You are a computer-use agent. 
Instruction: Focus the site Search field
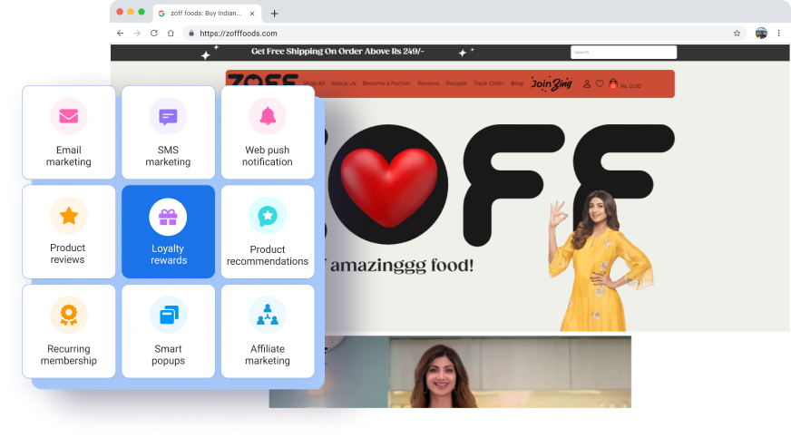pyautogui.click(x=623, y=52)
